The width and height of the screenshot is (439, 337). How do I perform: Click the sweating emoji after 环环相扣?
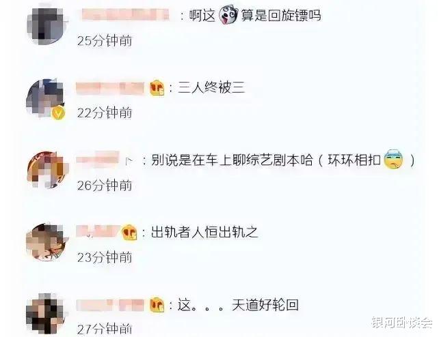click(x=394, y=160)
